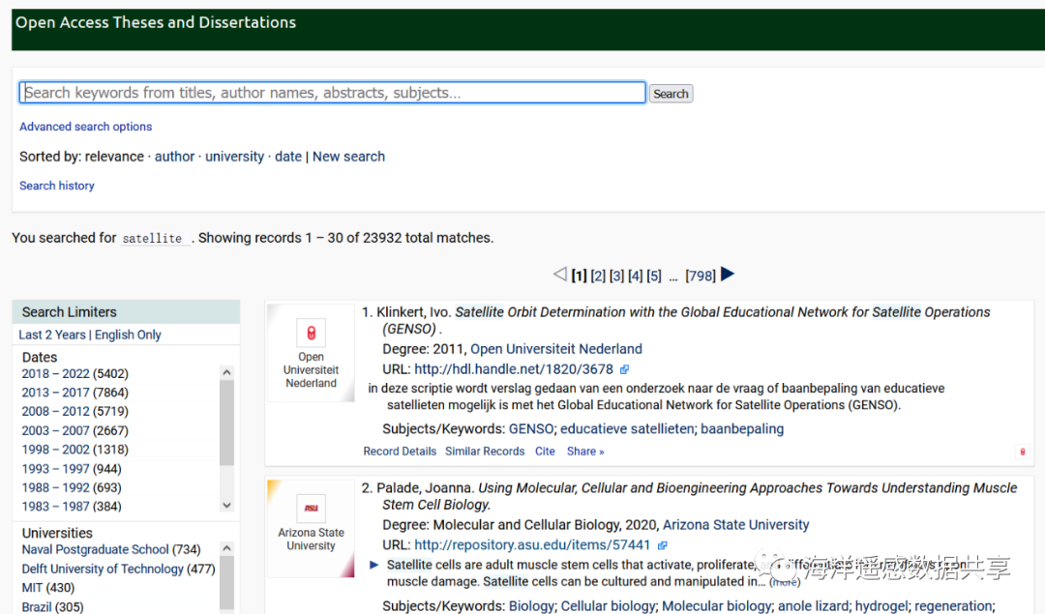Screen dimensions: 1045x614
Task: Click small red icon at right of first record
Action: click(x=1023, y=452)
